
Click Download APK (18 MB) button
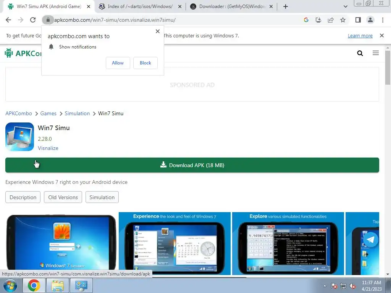[192, 165]
